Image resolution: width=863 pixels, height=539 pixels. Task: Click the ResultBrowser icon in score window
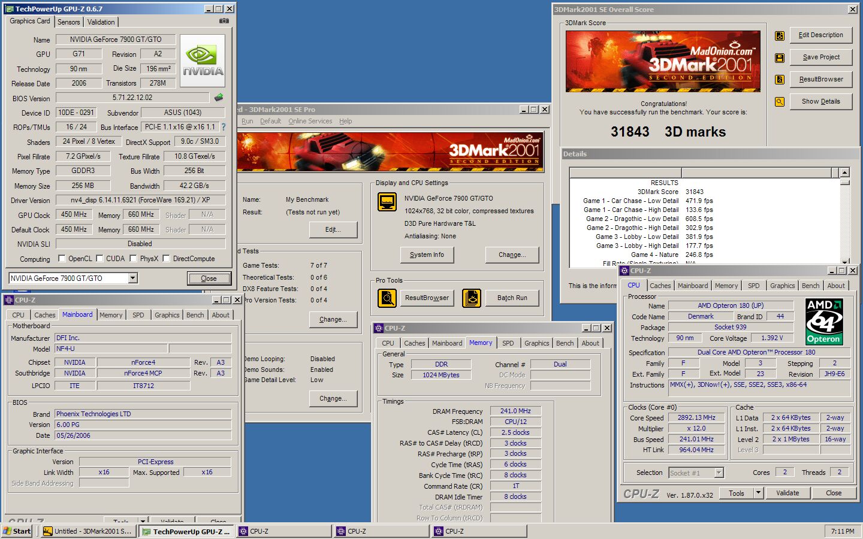pos(780,80)
